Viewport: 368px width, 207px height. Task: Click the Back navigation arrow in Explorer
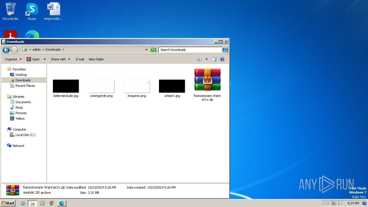(x=6, y=50)
